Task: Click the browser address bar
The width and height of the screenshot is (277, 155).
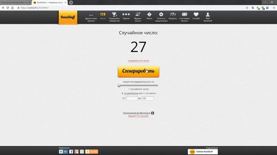Action: tap(131, 8)
